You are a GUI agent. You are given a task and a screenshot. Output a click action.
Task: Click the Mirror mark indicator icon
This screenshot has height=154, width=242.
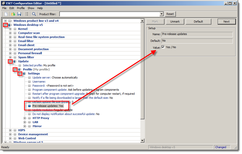[x=29, y=126]
